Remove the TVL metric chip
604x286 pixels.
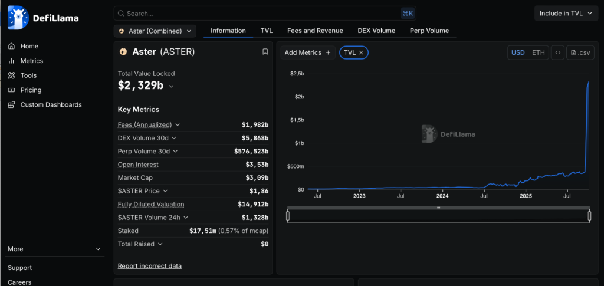(362, 52)
